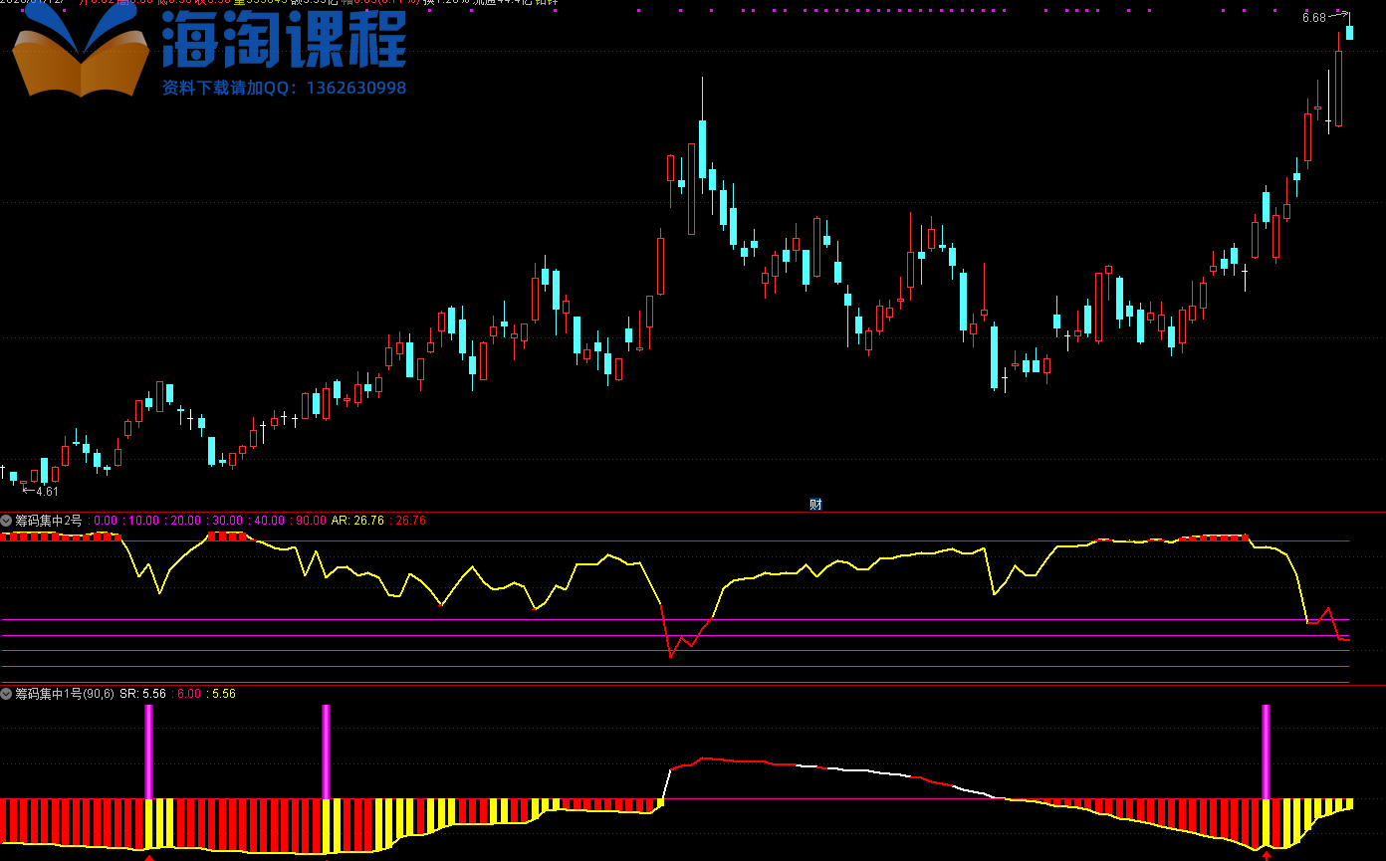Click the second magenta signal bar in 筹码集中1号

point(326,751)
